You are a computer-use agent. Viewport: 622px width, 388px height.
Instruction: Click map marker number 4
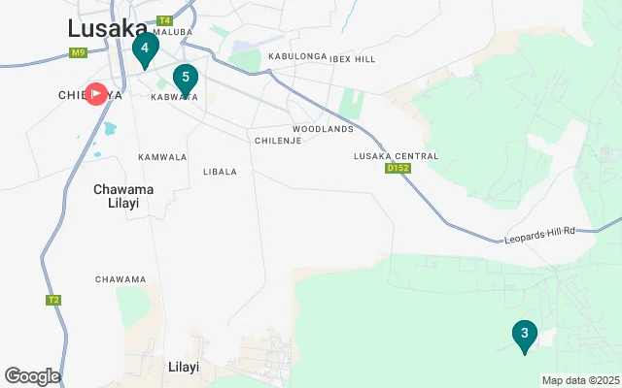click(x=145, y=50)
